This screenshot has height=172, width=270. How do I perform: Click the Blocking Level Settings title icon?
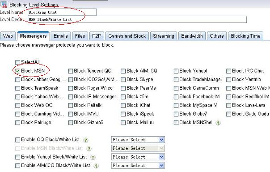pos(4,4)
